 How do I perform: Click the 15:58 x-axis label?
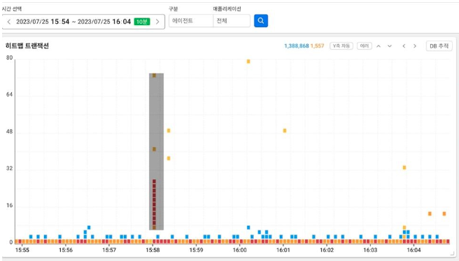pos(153,251)
